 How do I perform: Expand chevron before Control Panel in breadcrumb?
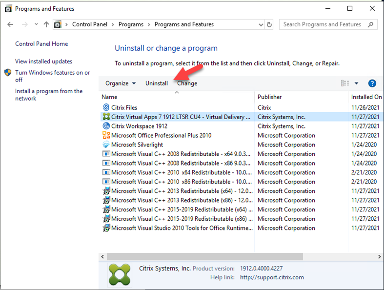coord(66,24)
